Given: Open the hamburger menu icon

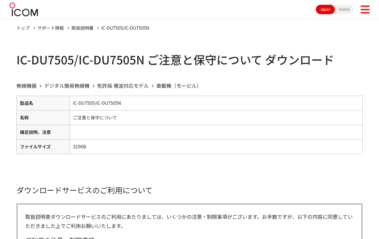Looking at the screenshot, I should point(365,9).
